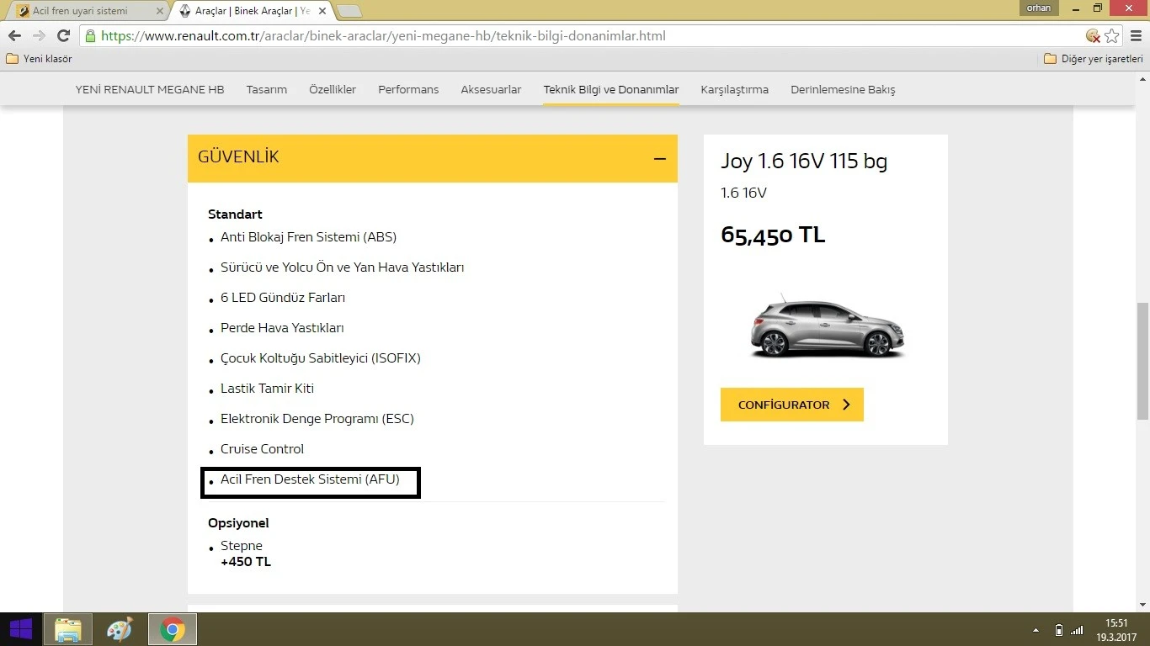The height and width of the screenshot is (646, 1150).
Task: Click the 'Stepne' optional item
Action: 242,546
